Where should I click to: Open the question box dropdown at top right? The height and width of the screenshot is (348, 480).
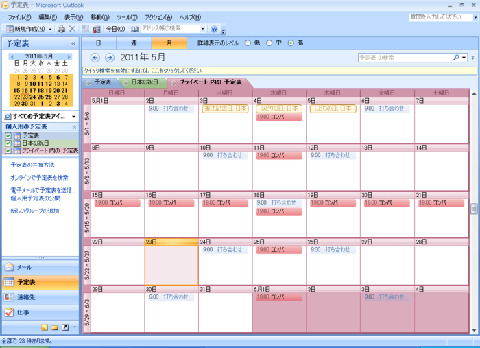tap(475, 17)
